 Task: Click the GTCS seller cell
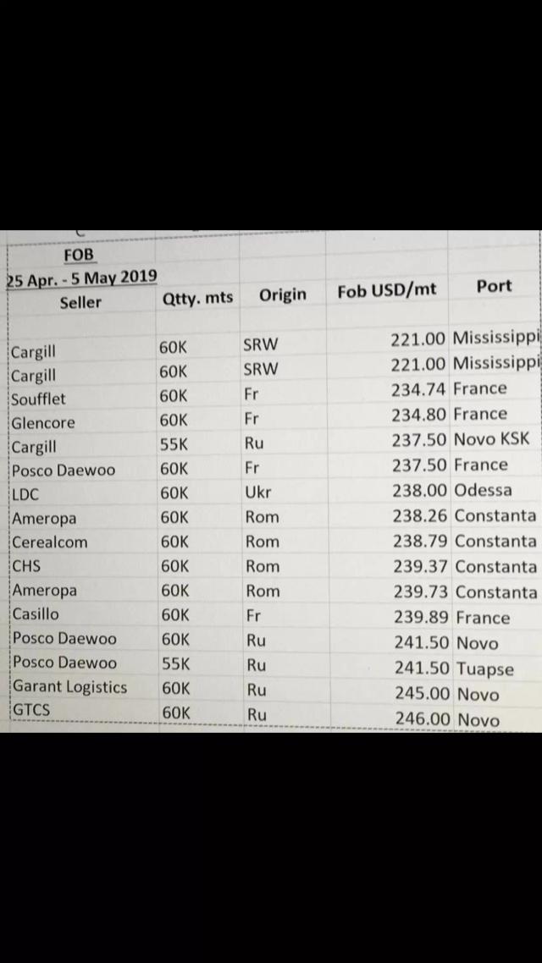point(30,711)
